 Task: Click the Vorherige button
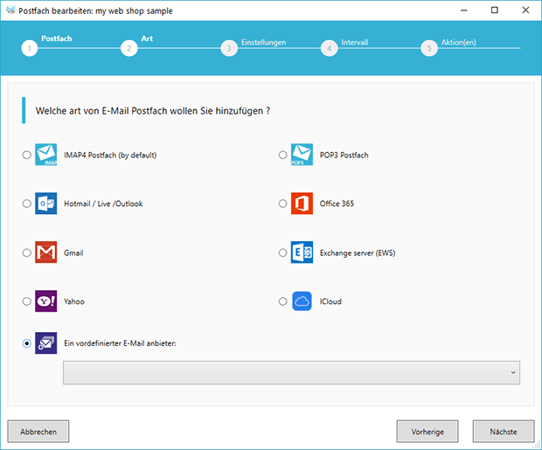coord(427,432)
